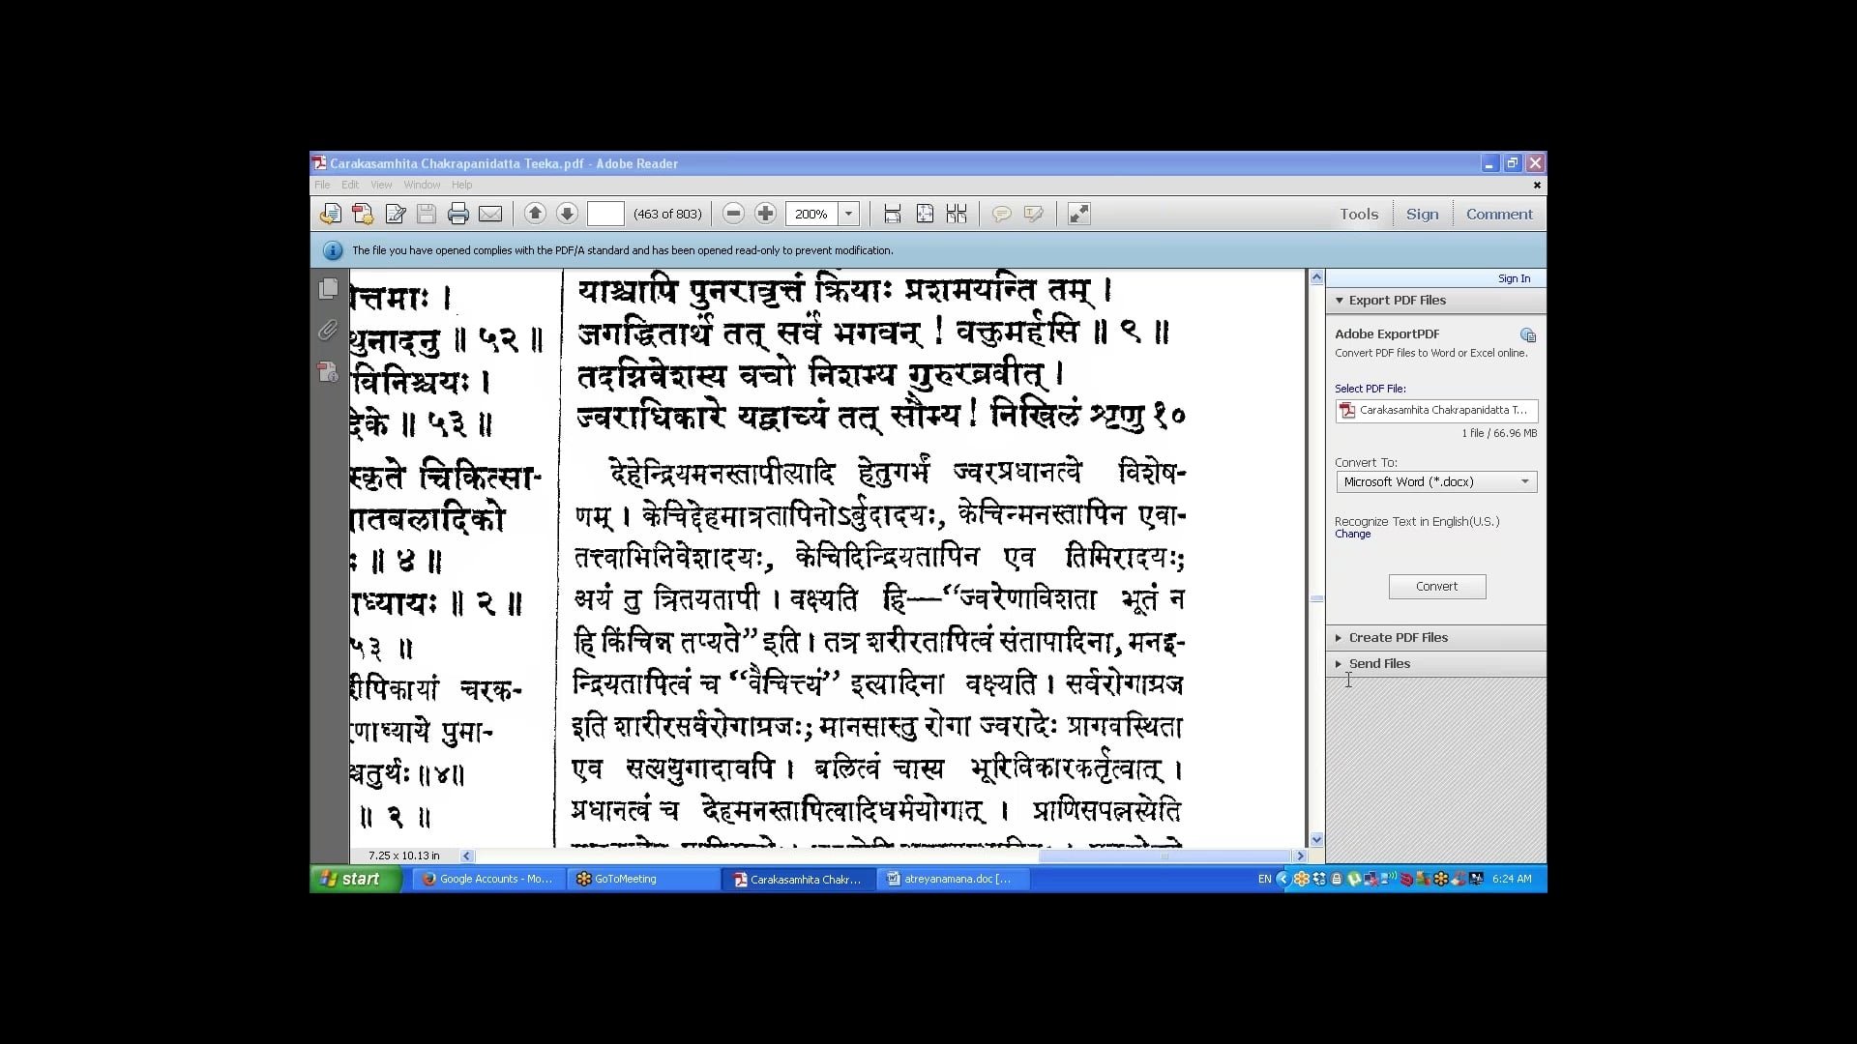Click the Create PDF toolbar icon
The width and height of the screenshot is (1857, 1044).
click(x=363, y=214)
